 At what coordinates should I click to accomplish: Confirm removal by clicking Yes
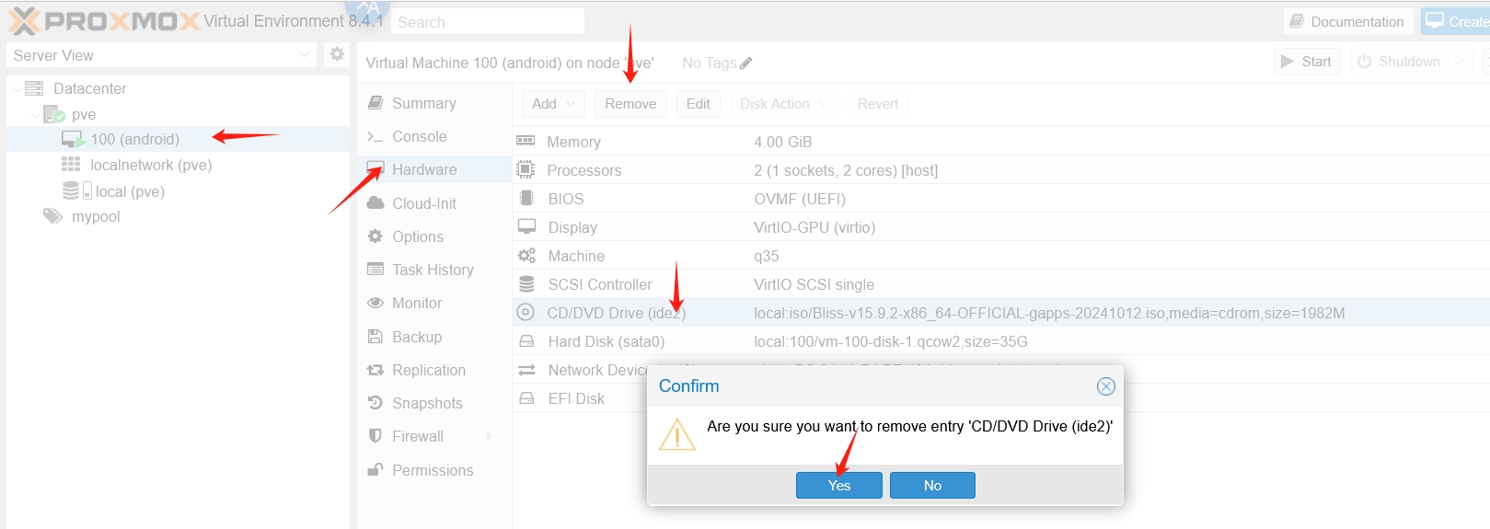[838, 486]
